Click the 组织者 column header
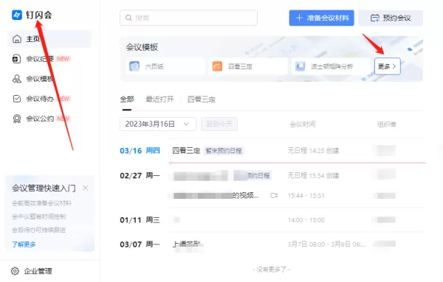Image resolution: width=443 pixels, height=282 pixels. click(x=386, y=124)
